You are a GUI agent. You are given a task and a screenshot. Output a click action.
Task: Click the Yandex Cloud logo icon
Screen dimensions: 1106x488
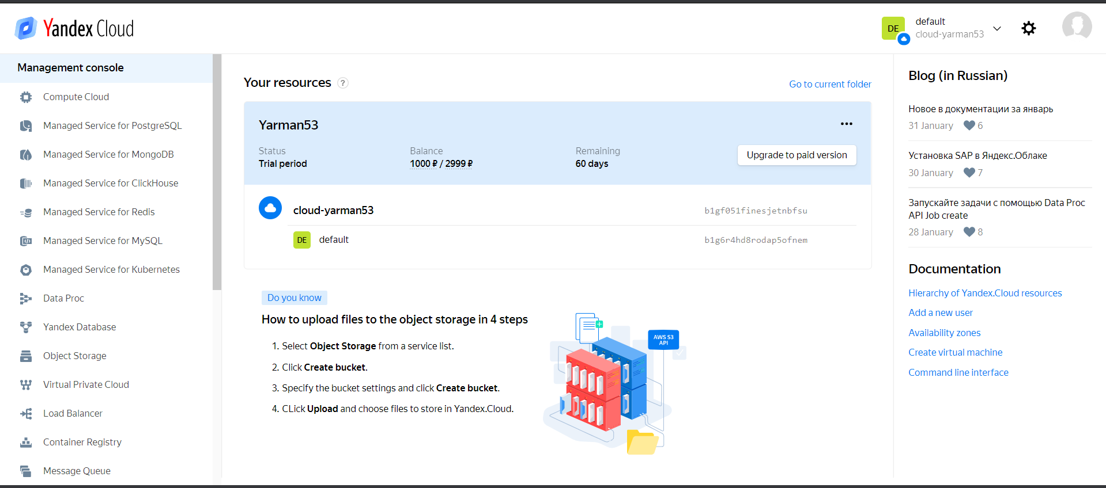point(27,28)
